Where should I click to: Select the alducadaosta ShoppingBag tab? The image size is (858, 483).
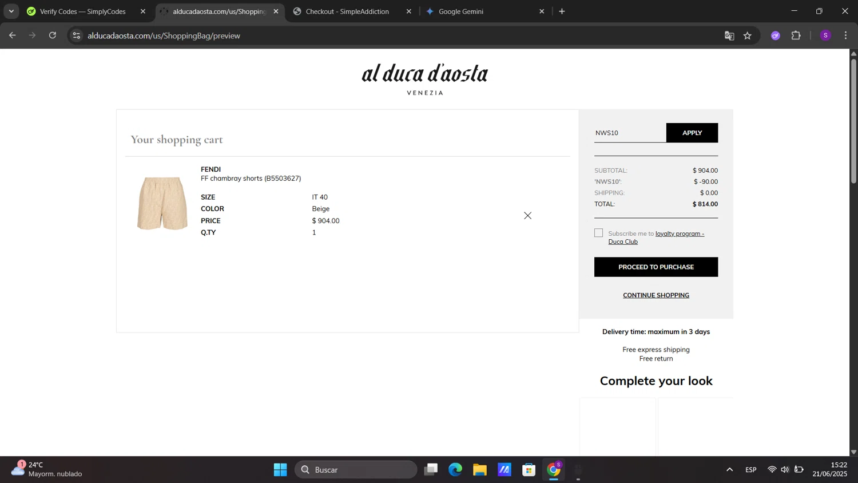tap(219, 11)
